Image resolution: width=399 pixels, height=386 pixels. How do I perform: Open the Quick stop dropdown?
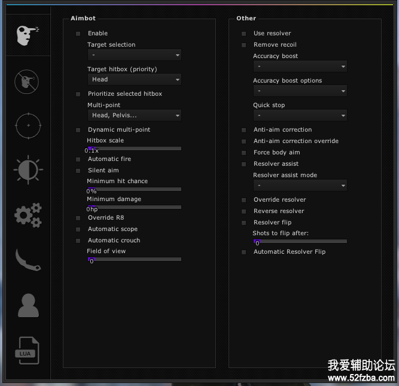[300, 116]
